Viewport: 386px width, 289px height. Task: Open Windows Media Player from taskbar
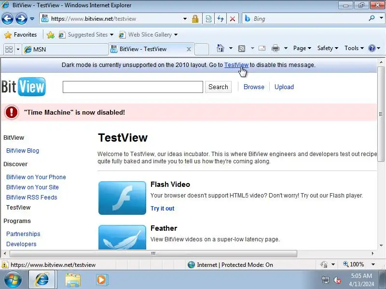coord(101,280)
